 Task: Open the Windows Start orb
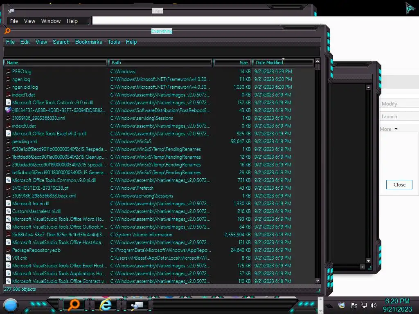tap(10, 305)
